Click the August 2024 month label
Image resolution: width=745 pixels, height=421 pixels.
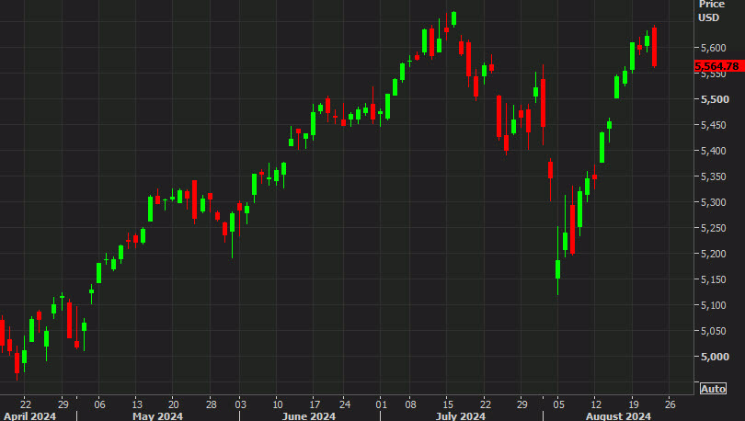(x=618, y=416)
